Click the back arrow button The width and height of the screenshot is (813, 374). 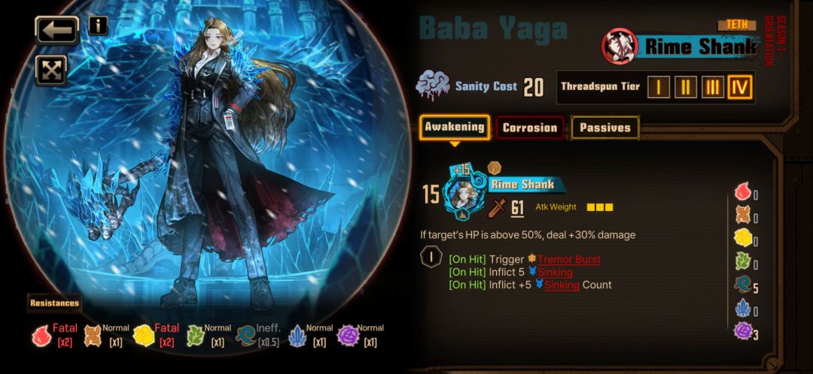point(57,31)
